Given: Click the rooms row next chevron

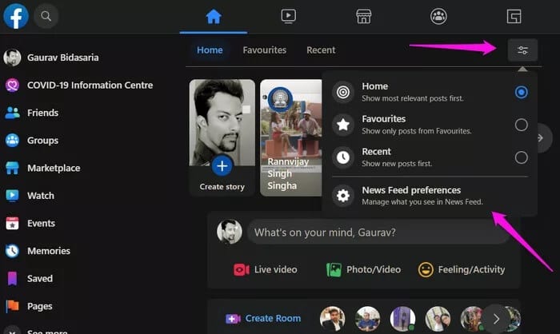Looking at the screenshot, I should pyautogui.click(x=496, y=319).
